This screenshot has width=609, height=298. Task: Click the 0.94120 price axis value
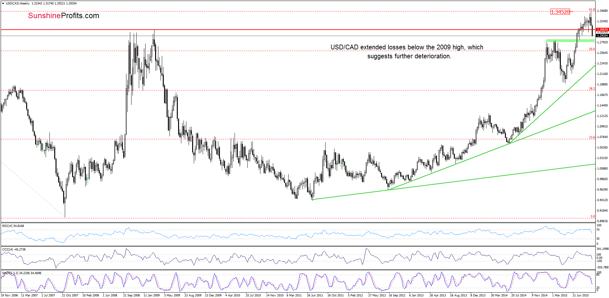point(602,200)
